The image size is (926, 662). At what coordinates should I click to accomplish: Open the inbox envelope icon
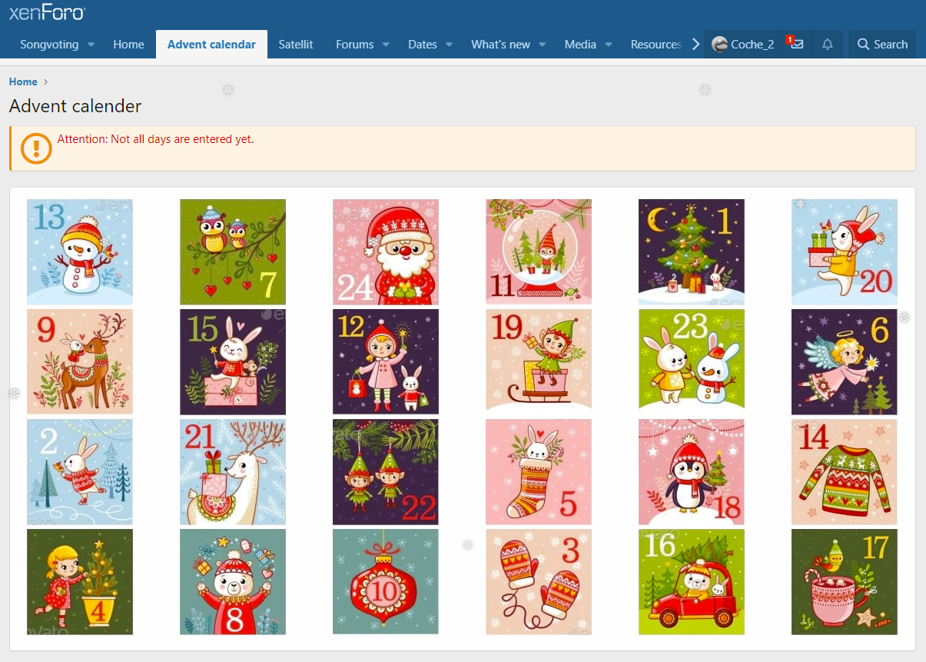[x=796, y=44]
